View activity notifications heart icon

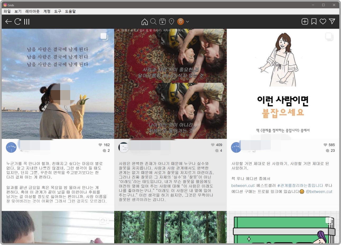[323, 22]
